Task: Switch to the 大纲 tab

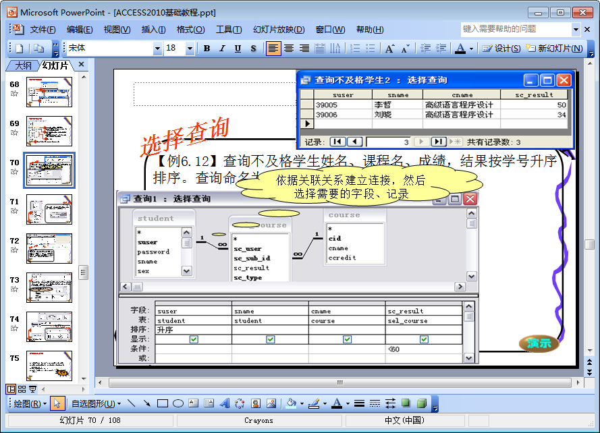Action: (x=23, y=66)
